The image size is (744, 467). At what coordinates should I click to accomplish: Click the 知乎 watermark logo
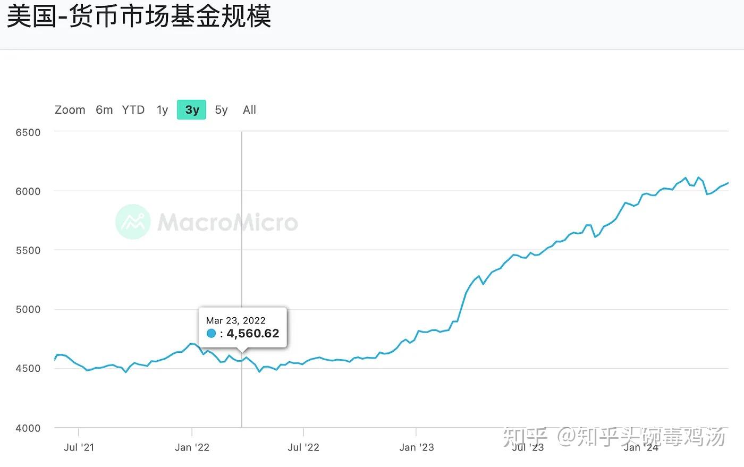tap(525, 437)
